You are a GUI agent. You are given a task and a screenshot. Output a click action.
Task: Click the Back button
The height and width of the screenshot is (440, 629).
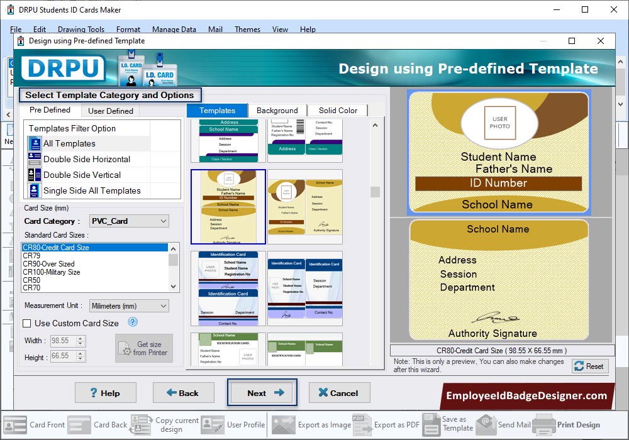[183, 393]
